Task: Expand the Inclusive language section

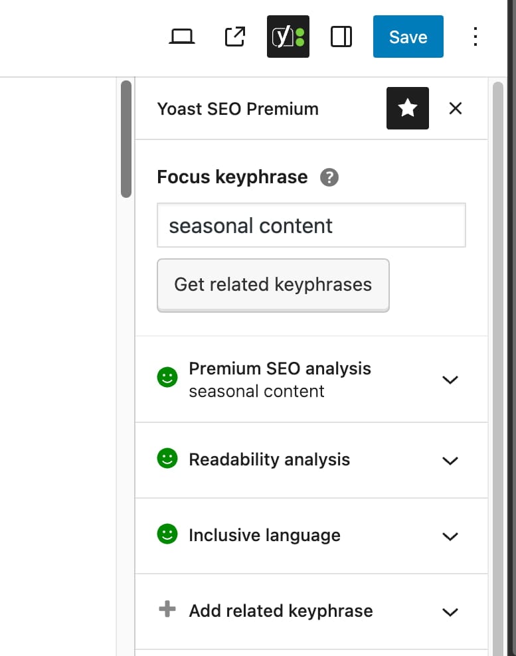Action: [450, 536]
